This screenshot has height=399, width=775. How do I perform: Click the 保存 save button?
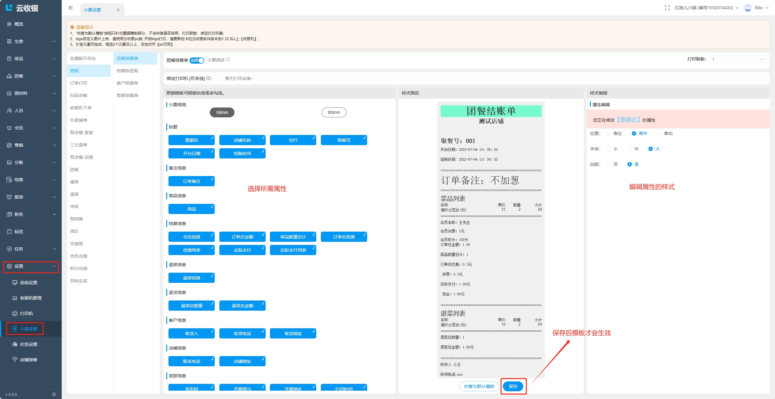tap(513, 386)
